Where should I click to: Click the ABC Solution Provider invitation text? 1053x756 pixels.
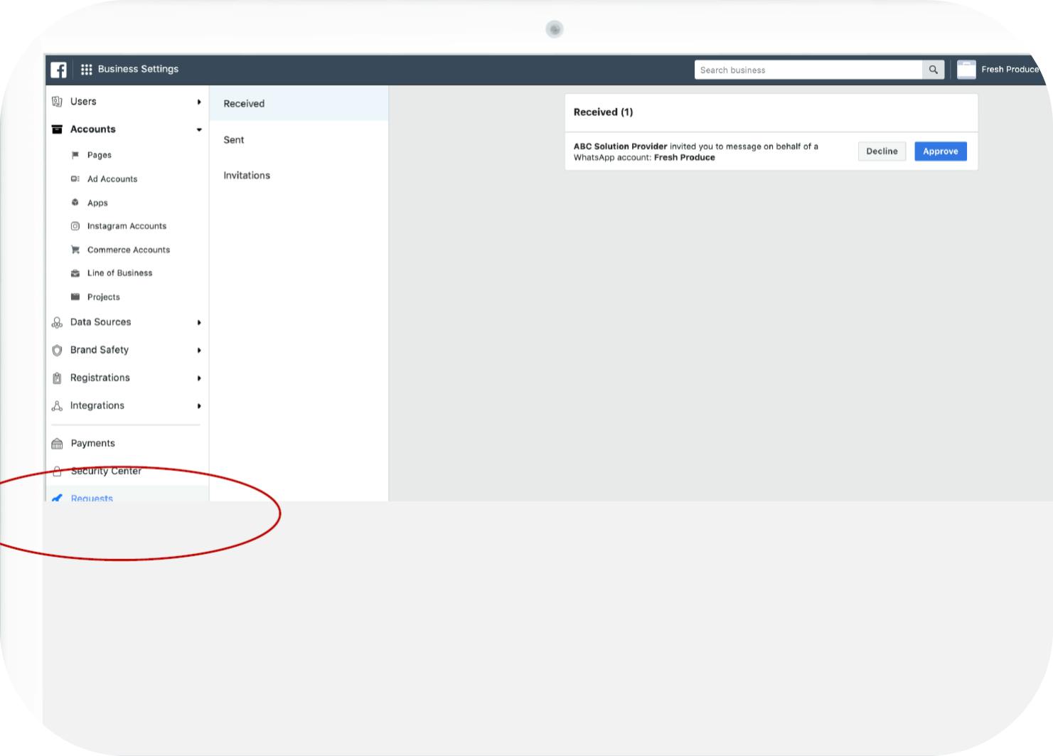tap(696, 152)
